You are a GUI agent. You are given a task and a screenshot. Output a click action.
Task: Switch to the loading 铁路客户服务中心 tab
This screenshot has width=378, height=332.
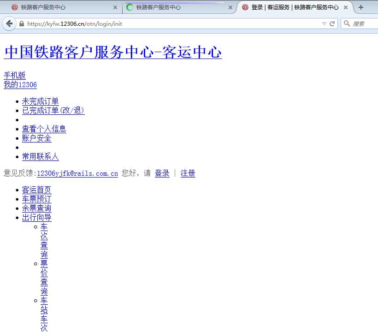178,7
